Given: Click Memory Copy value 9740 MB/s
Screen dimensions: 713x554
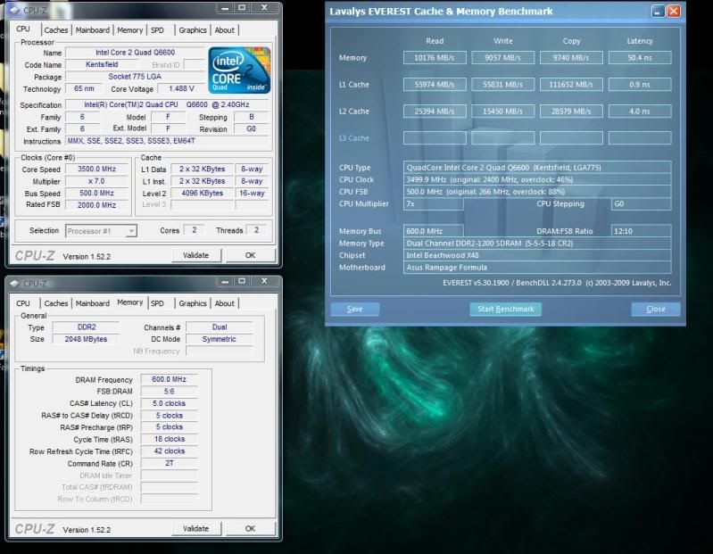Looking at the screenshot, I should (571, 58).
